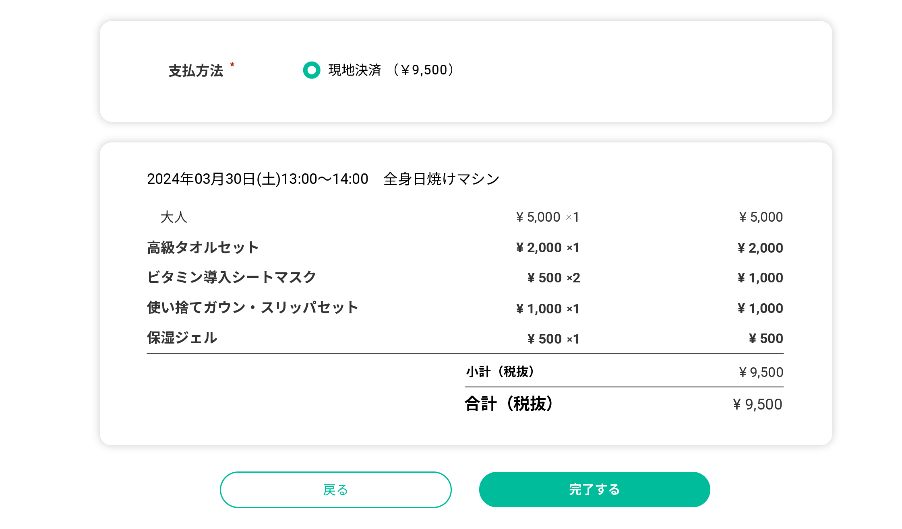The image size is (902, 529).
Task: Click the 小計（税抜）subtotal label
Action: coord(500,372)
